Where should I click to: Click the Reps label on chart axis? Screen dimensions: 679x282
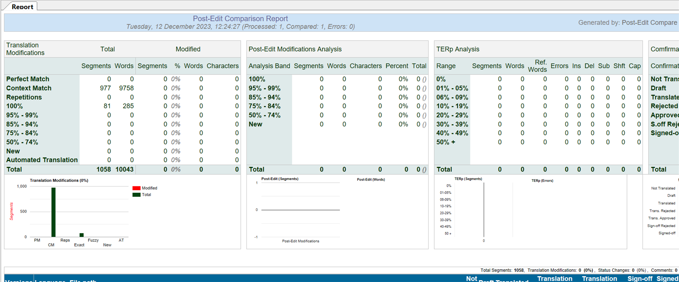tap(65, 240)
